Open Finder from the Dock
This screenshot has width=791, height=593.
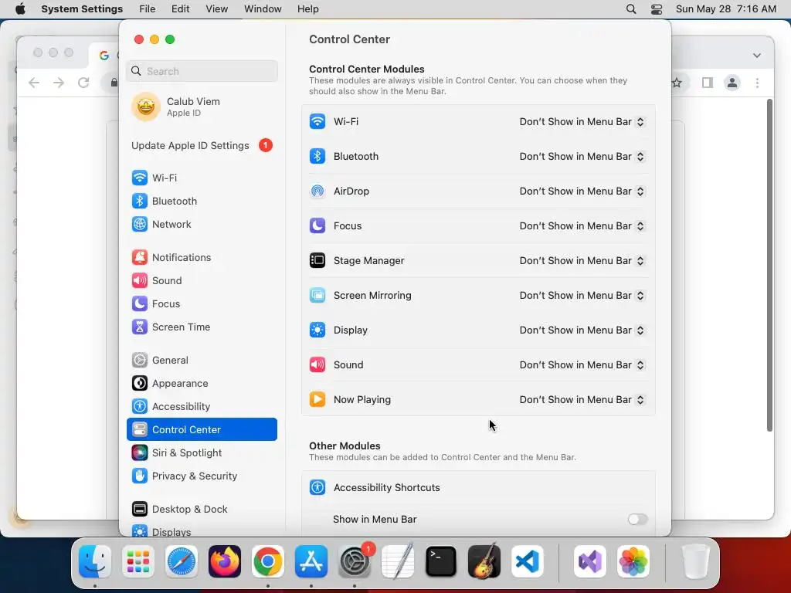(x=95, y=561)
